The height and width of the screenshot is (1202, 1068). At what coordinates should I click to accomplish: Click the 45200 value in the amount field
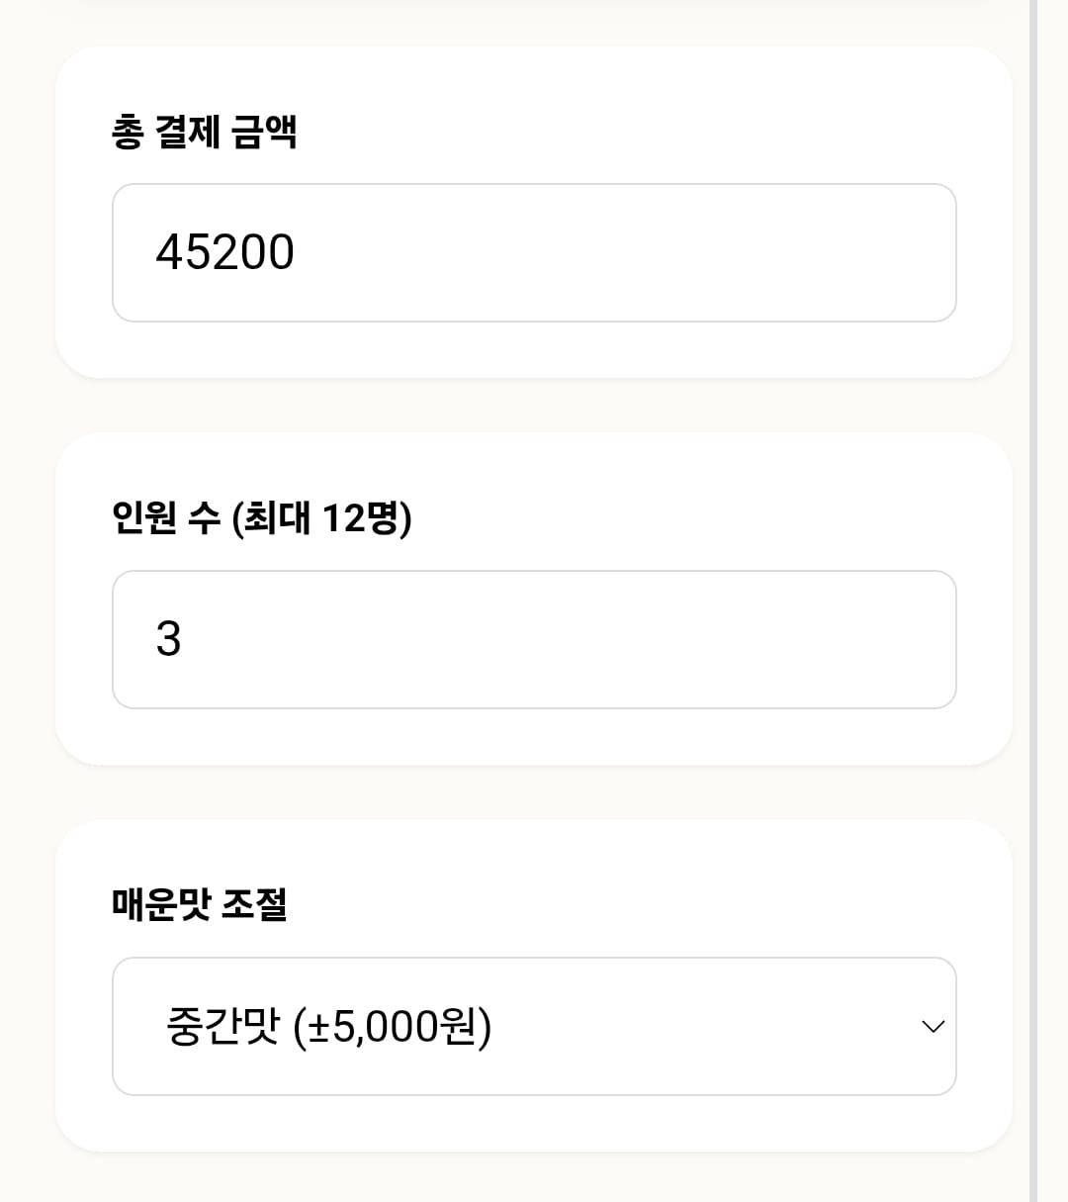[x=224, y=252]
